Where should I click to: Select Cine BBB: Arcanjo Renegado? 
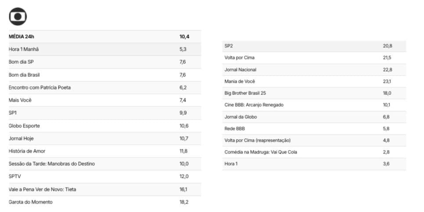(314, 105)
